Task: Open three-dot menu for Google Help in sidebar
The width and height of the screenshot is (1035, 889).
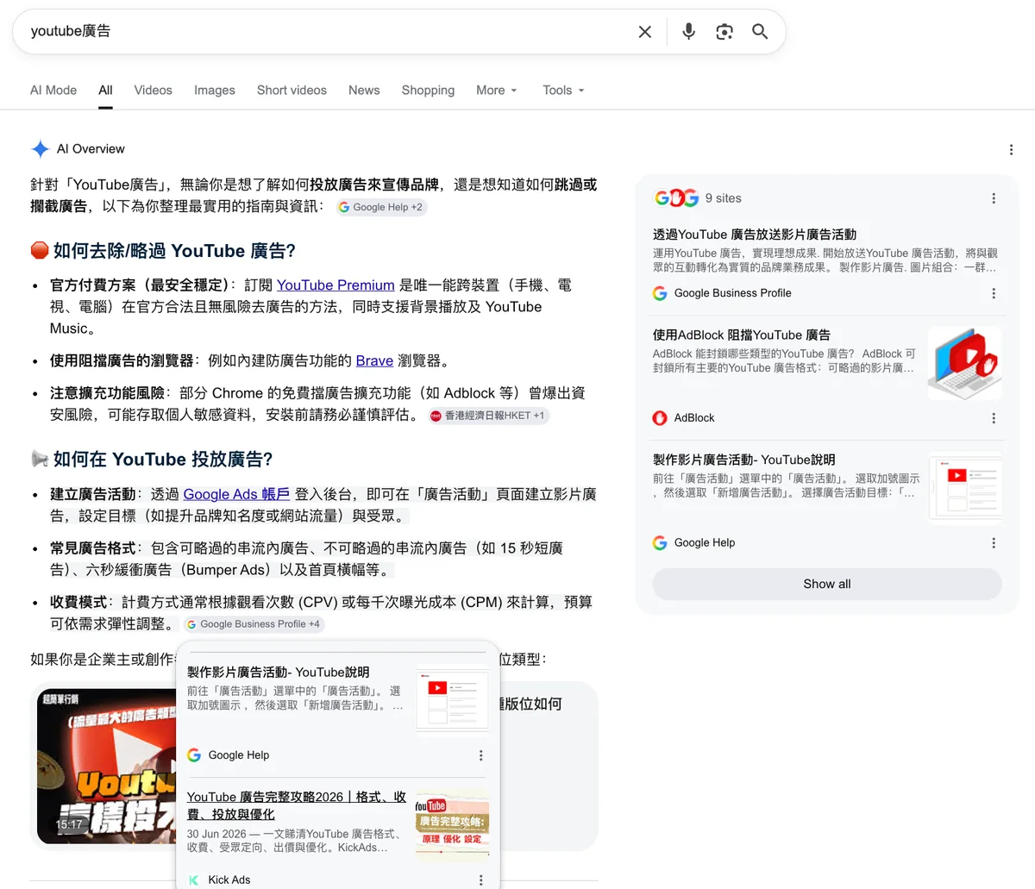Action: [x=994, y=543]
